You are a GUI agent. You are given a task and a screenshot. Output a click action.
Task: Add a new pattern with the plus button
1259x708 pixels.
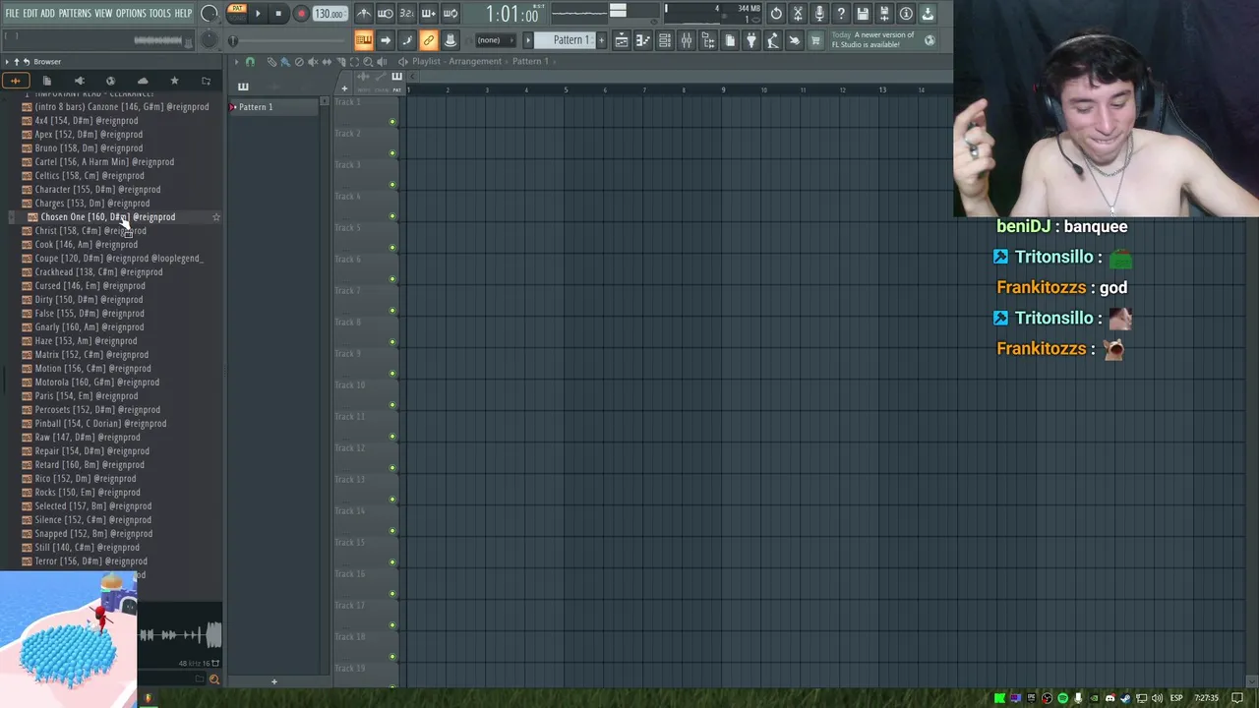[601, 40]
